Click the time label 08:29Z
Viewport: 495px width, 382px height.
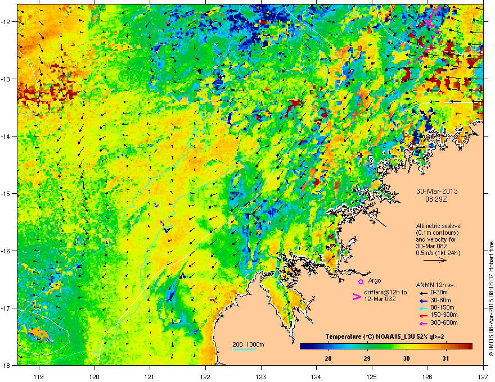tap(436, 199)
